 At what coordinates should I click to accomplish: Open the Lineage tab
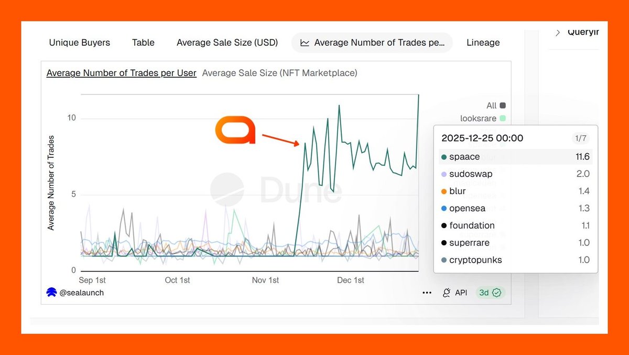coord(483,42)
